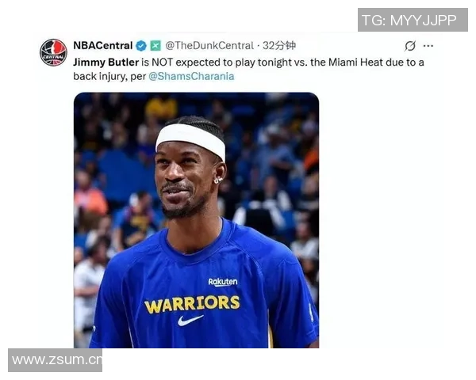Open the Grok slashed-circle icon
476x380 pixels.
[410, 46]
